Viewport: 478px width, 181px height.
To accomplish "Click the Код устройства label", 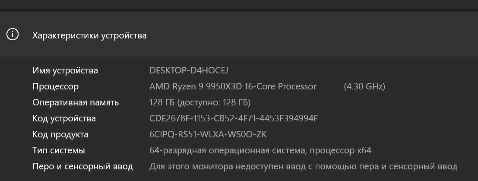I will pos(64,118).
